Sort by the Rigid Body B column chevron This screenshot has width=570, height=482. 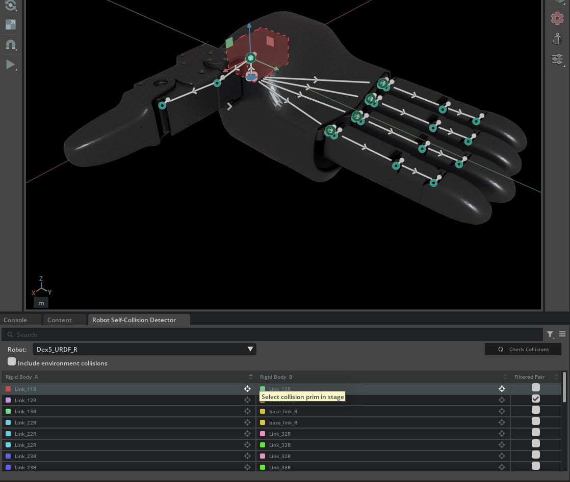(x=505, y=377)
